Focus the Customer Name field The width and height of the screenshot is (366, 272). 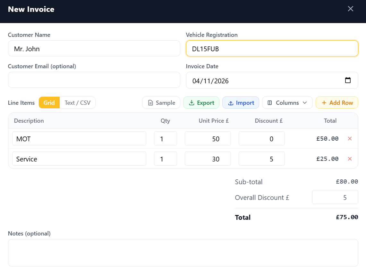tap(94, 49)
